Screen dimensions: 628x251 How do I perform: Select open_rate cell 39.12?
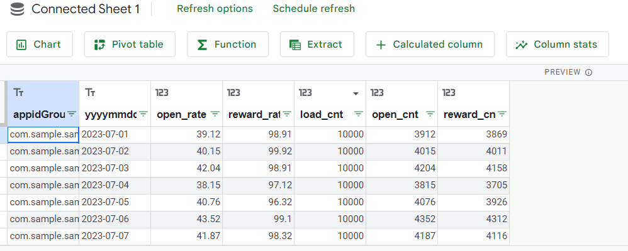pos(187,135)
